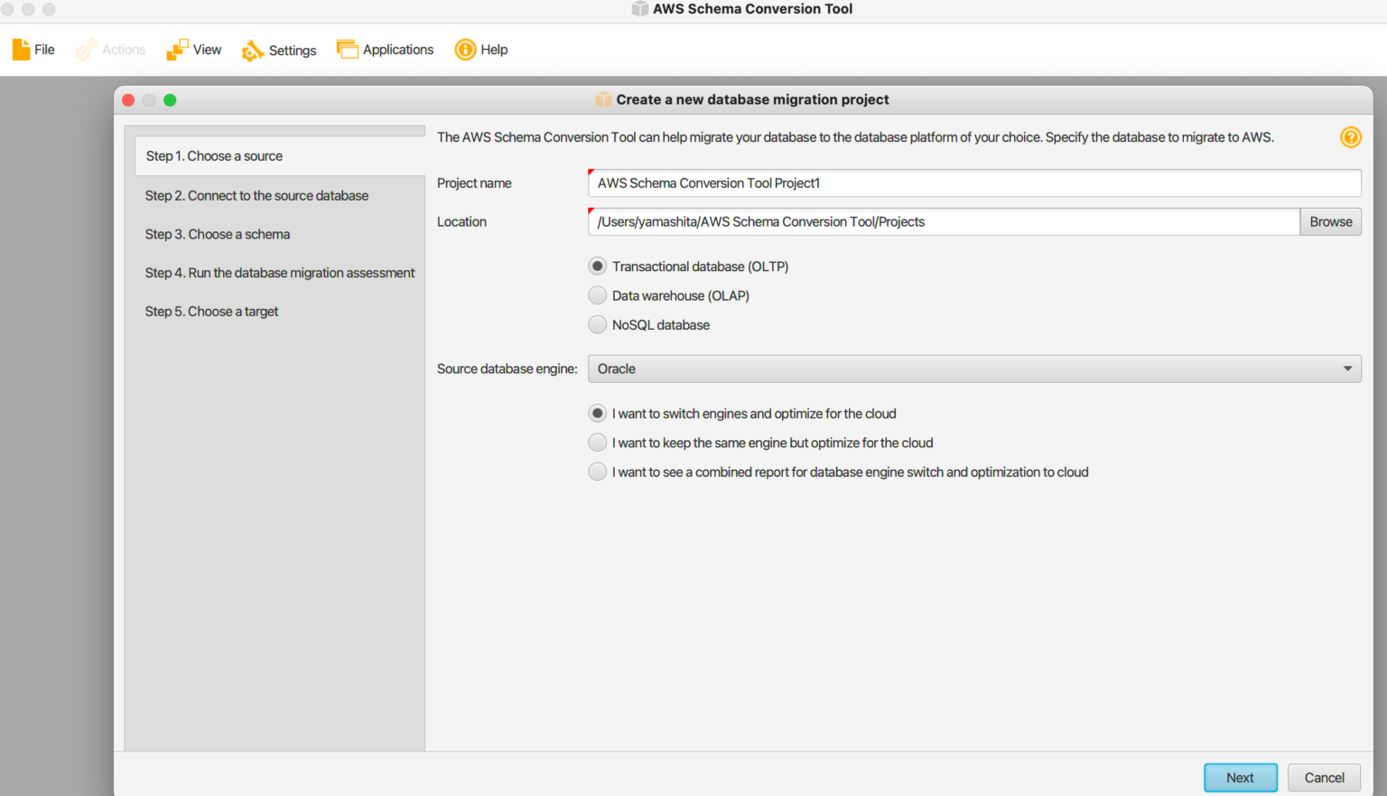Select the NoSQL database option
This screenshot has width=1387, height=796.
tap(597, 323)
